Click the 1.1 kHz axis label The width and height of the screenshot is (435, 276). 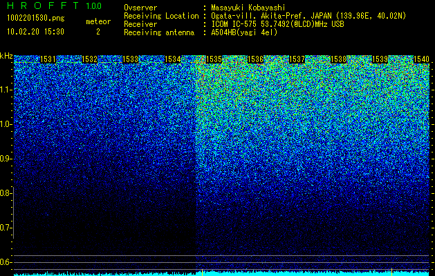click(5, 90)
